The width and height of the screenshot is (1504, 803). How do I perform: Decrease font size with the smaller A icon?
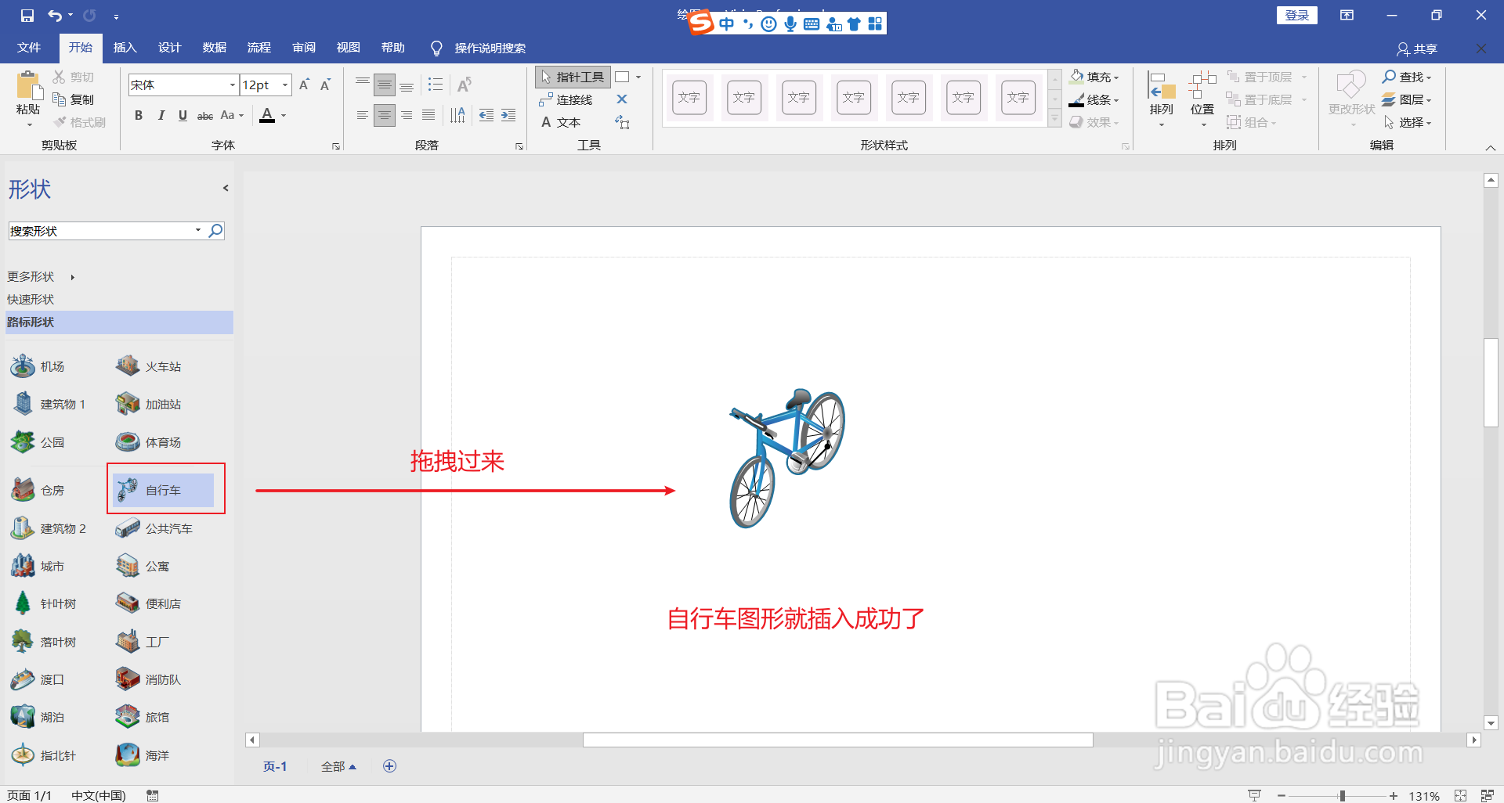point(325,85)
